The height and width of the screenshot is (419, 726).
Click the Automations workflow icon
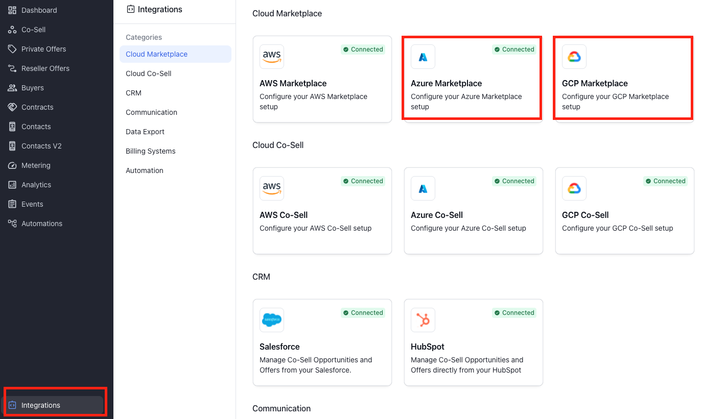[x=12, y=224]
